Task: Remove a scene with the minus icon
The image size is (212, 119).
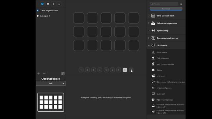Action: 44,73
